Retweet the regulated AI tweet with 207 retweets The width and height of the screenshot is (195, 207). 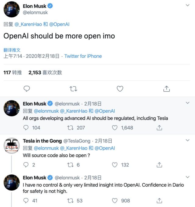pos(70,128)
